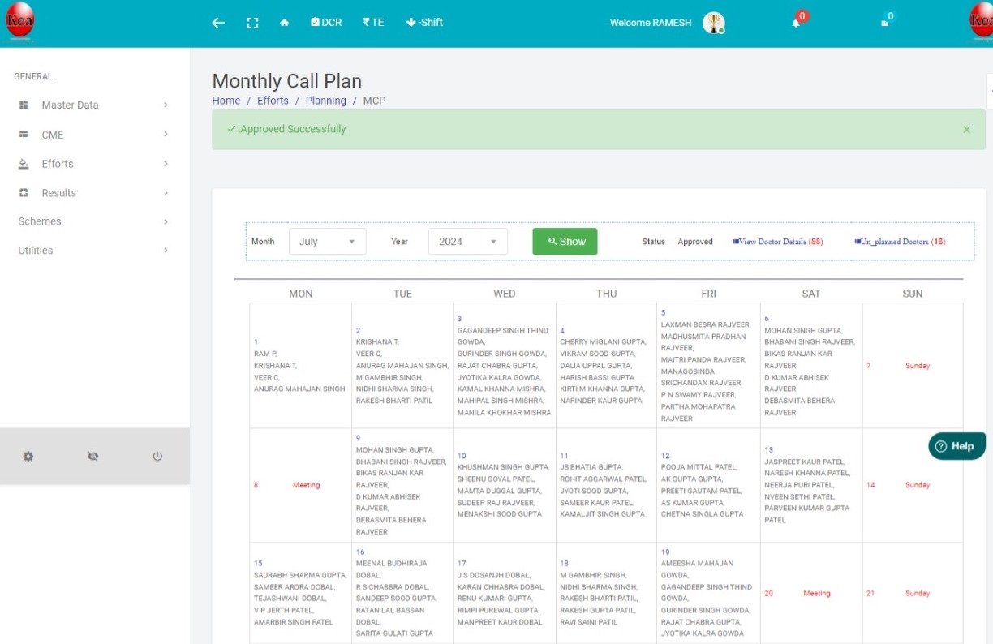993x644 pixels.
Task: Open the Month dropdown showing July
Action: pyautogui.click(x=327, y=242)
